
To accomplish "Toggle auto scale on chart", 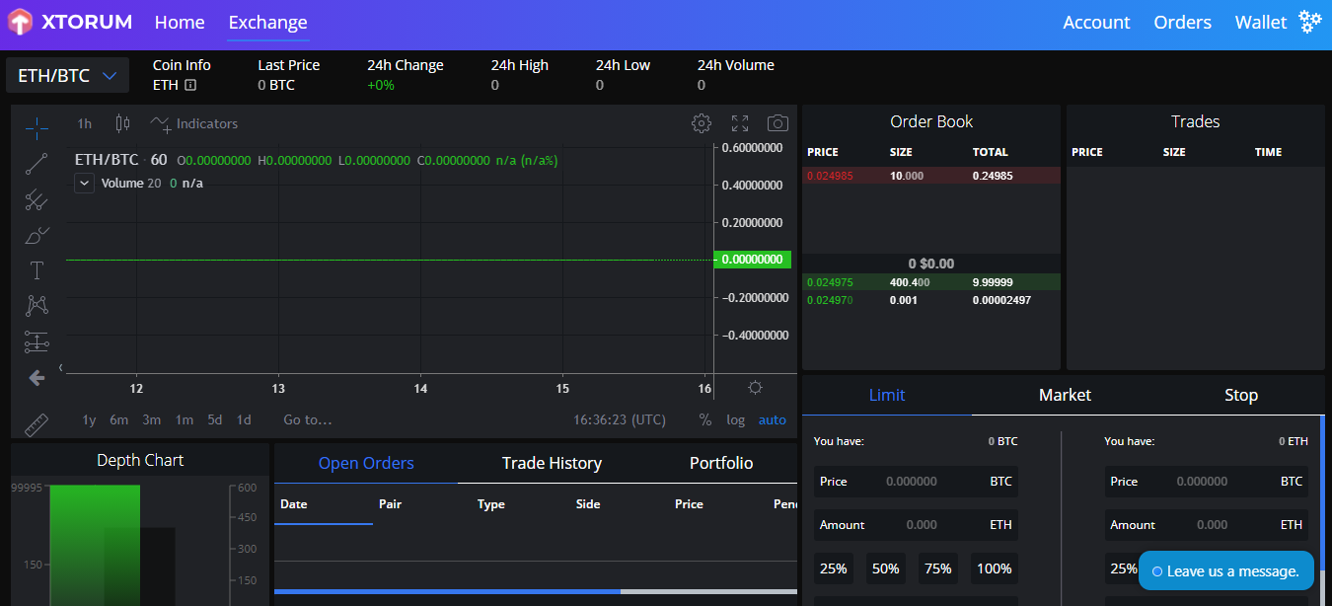I will (773, 419).
